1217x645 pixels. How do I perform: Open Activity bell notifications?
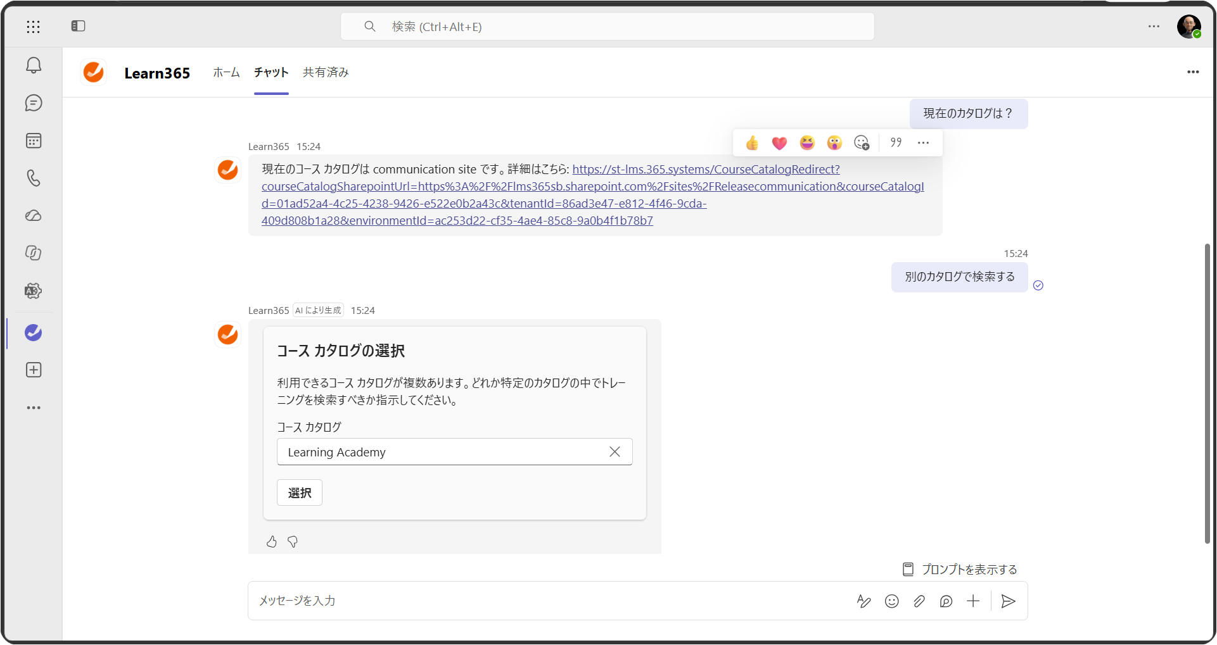(x=34, y=65)
